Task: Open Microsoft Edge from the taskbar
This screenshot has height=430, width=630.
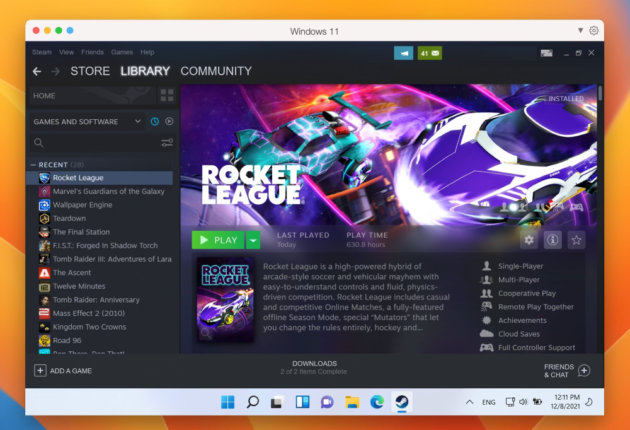Action: (x=377, y=402)
